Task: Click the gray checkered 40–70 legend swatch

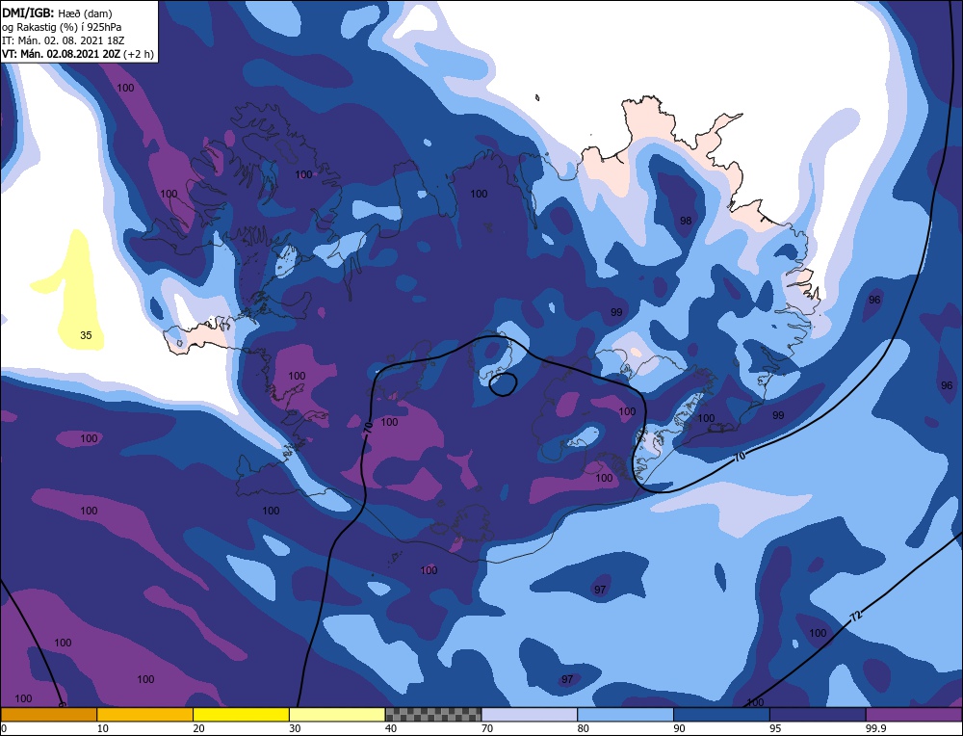Action: [x=433, y=714]
